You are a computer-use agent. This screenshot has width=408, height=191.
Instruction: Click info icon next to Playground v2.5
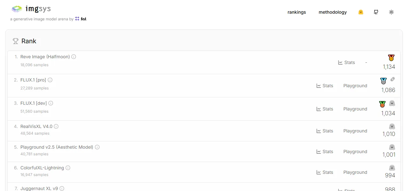pos(97,147)
